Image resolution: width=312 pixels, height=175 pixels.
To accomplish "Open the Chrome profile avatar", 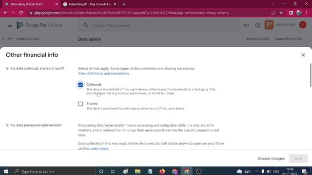I will tap(299, 13).
